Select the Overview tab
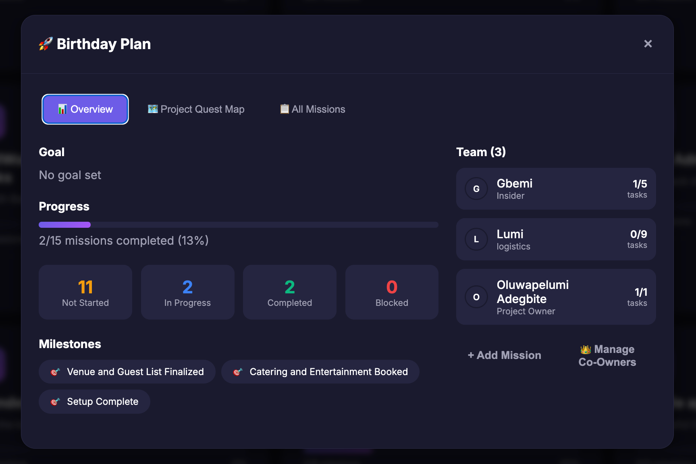Viewport: 696px width, 464px height. coord(85,109)
